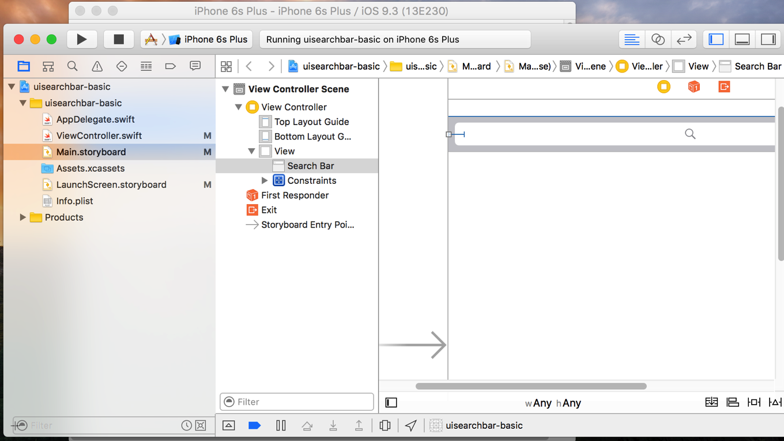The width and height of the screenshot is (784, 441).
Task: Hide the debug area with the debug bar button
Action: (x=228, y=425)
